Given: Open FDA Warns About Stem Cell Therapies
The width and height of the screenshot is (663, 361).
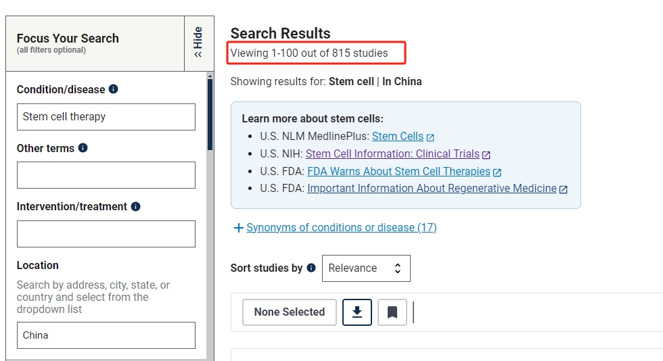Looking at the screenshot, I should pos(398,172).
